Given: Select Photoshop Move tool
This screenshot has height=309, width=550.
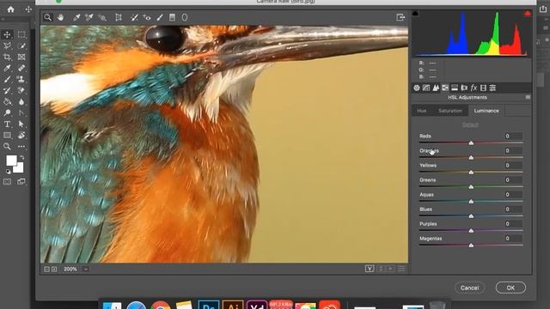Looking at the screenshot, I should 7,34.
